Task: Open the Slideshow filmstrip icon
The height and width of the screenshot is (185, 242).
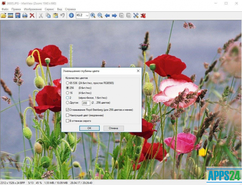Action: (10, 15)
